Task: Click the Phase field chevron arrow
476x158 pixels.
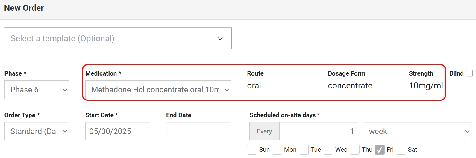Action: click(65, 90)
